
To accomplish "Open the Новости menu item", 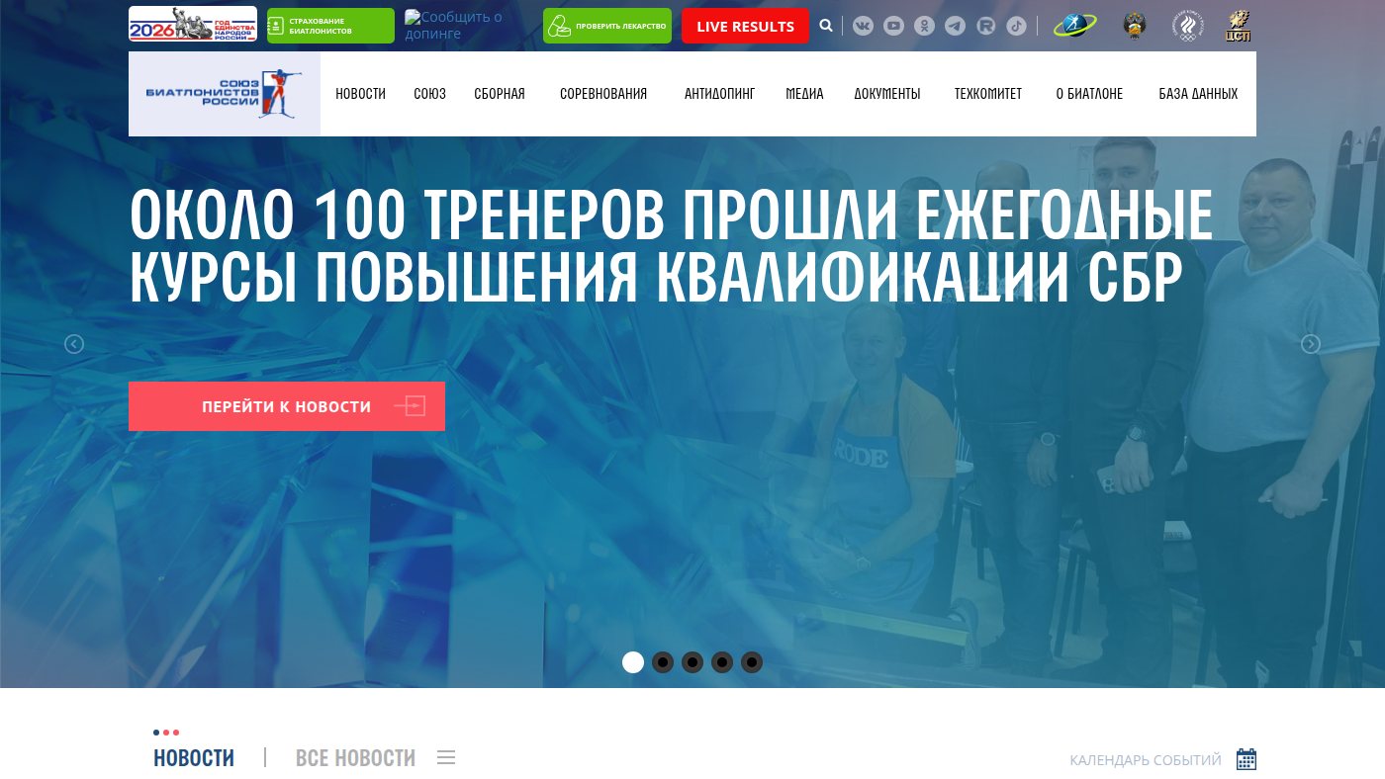I will coord(360,94).
